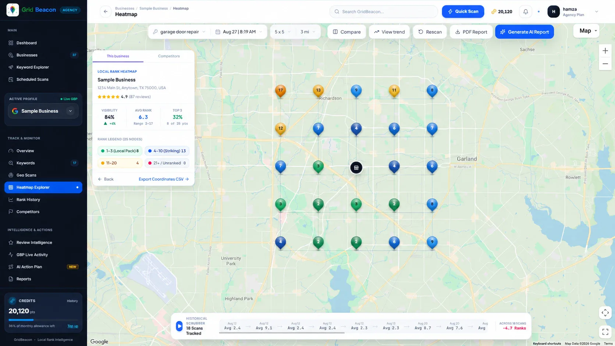Click the credits coin icon 20,120
615x346 pixels.
[x=494, y=12]
